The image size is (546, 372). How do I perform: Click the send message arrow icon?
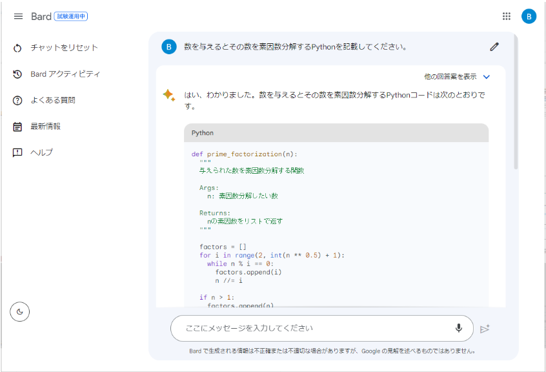click(x=485, y=329)
